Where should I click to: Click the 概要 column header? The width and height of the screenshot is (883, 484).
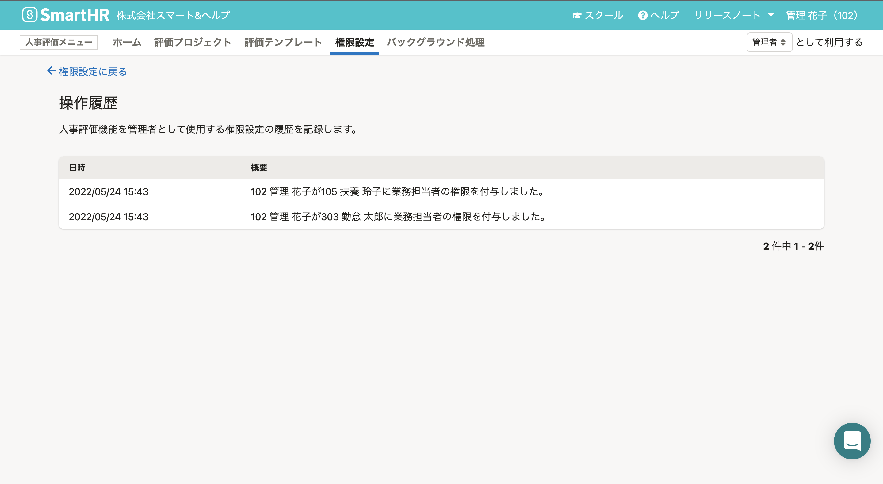(259, 168)
